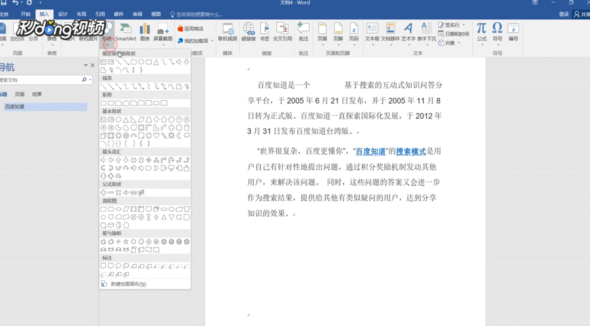
Task: Switch to the 设计 ribbon tab
Action: click(63, 14)
